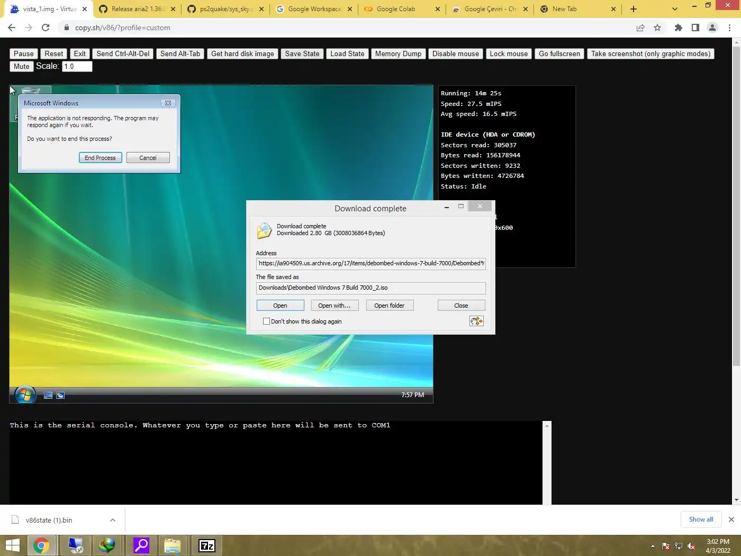Click the Address URL field in download dialog
Viewport: 741px width, 556px height.
370,263
